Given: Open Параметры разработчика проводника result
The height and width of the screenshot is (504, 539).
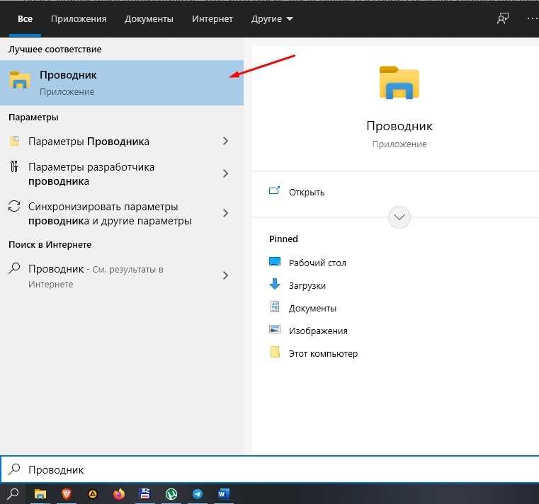Looking at the screenshot, I should pos(122,174).
